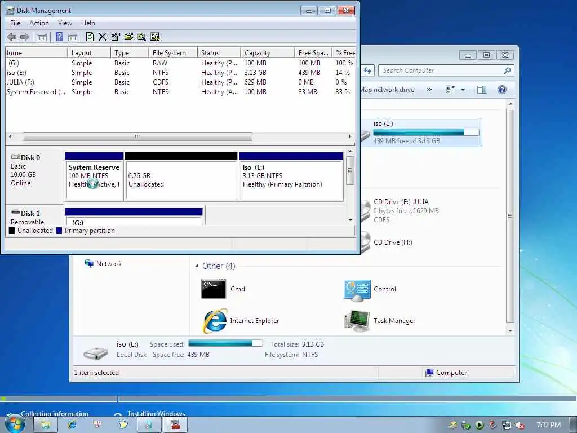Click the Open folder toolbar icon
Image resolution: width=577 pixels, height=433 pixels.
[x=129, y=37]
